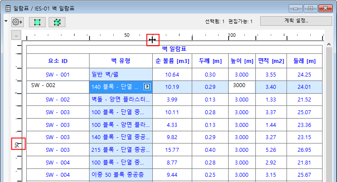Select the 일반 벽/쉘 wall type cell

tap(121, 75)
